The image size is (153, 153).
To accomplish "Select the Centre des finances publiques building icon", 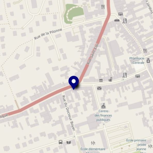I will 103,106.
